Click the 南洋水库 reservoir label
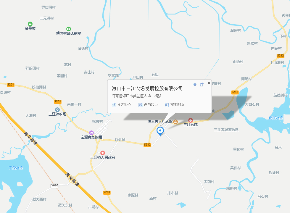 point(276,118)
